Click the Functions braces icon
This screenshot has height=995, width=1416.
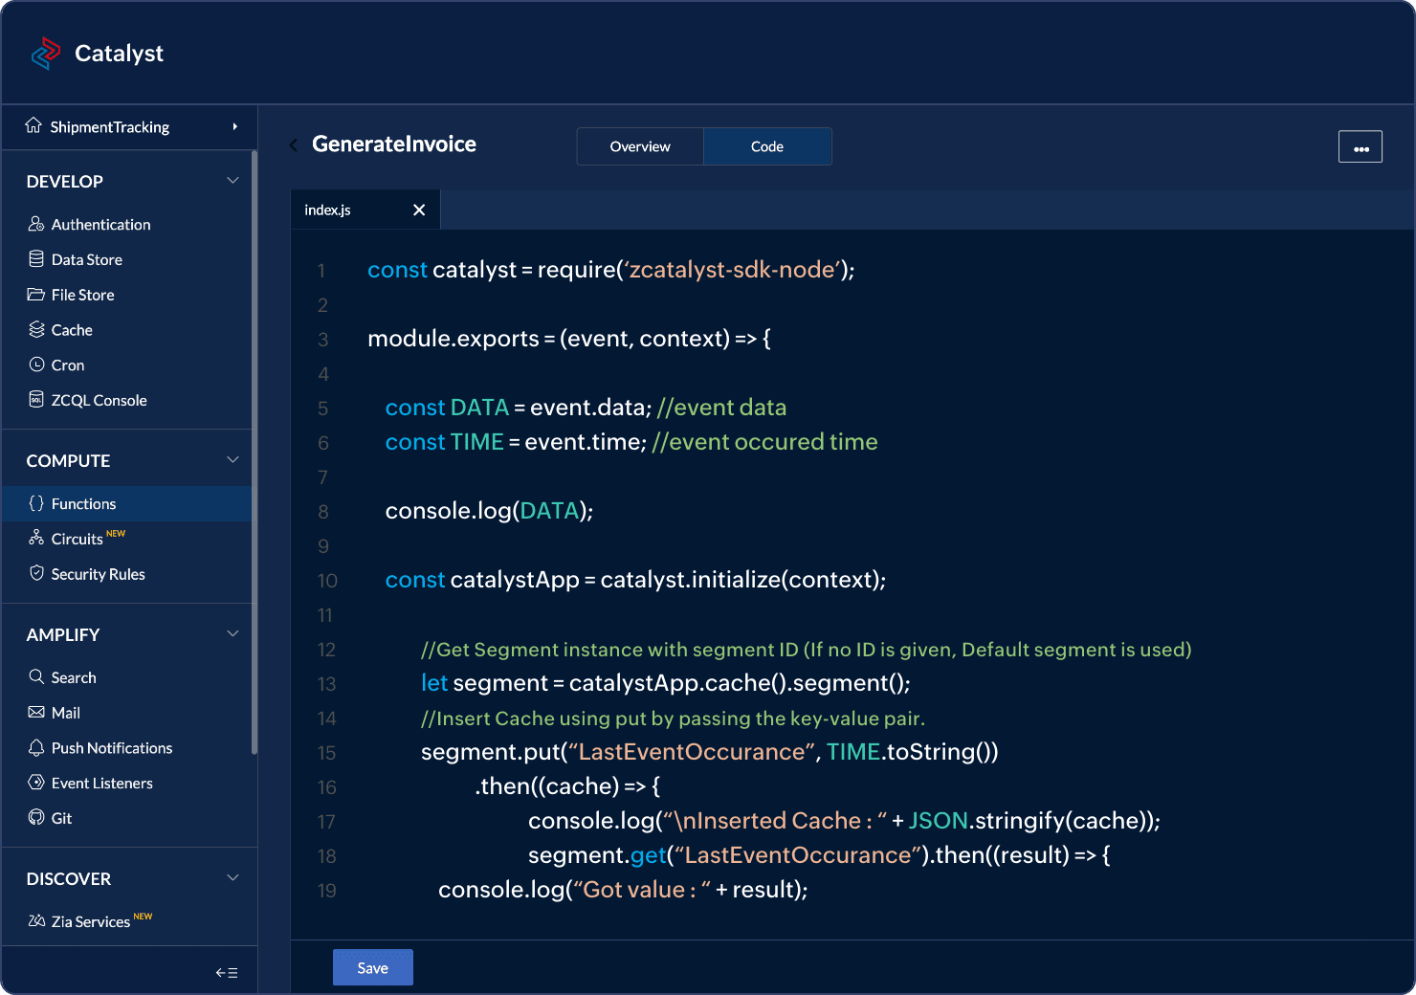pos(36,503)
